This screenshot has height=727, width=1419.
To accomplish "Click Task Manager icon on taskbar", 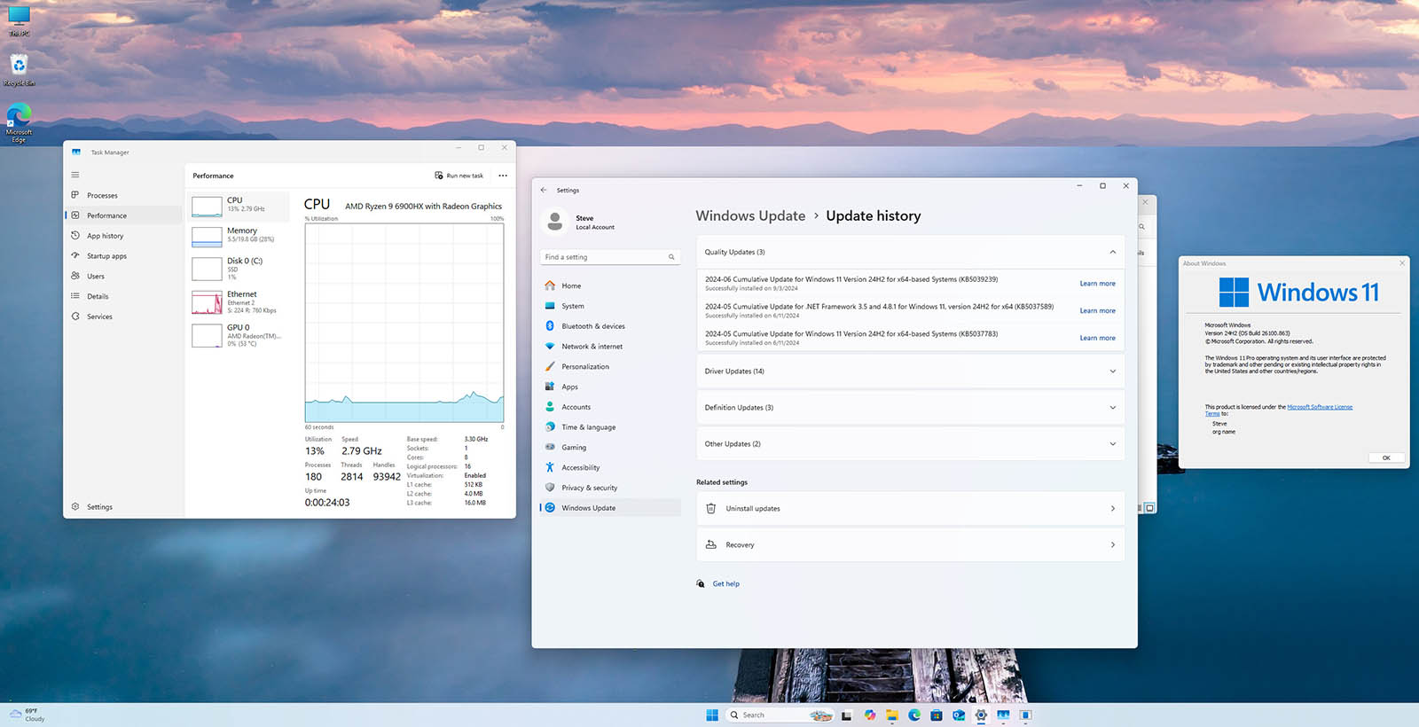I will [1003, 715].
